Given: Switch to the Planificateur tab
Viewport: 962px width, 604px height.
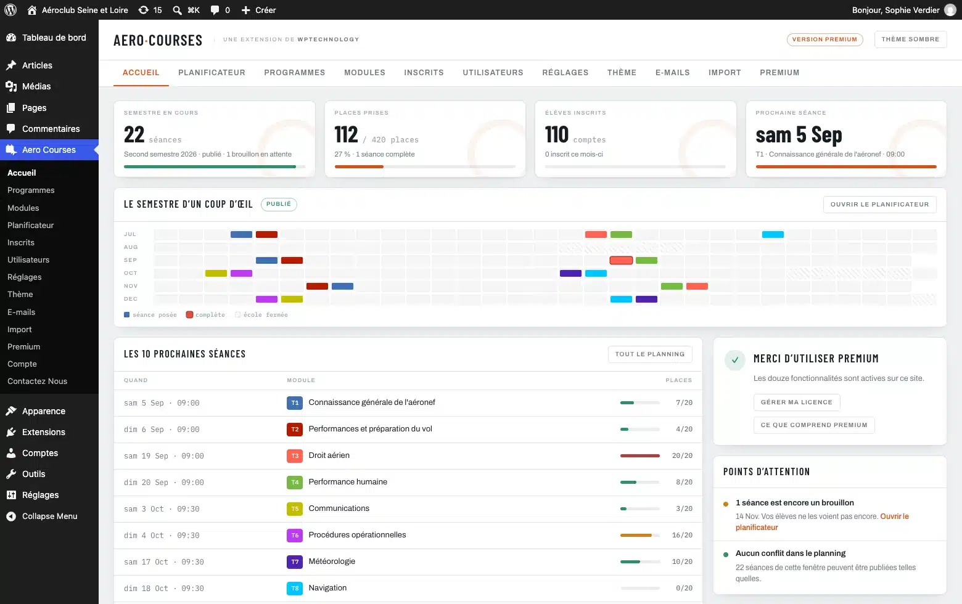Looking at the screenshot, I should click(212, 73).
